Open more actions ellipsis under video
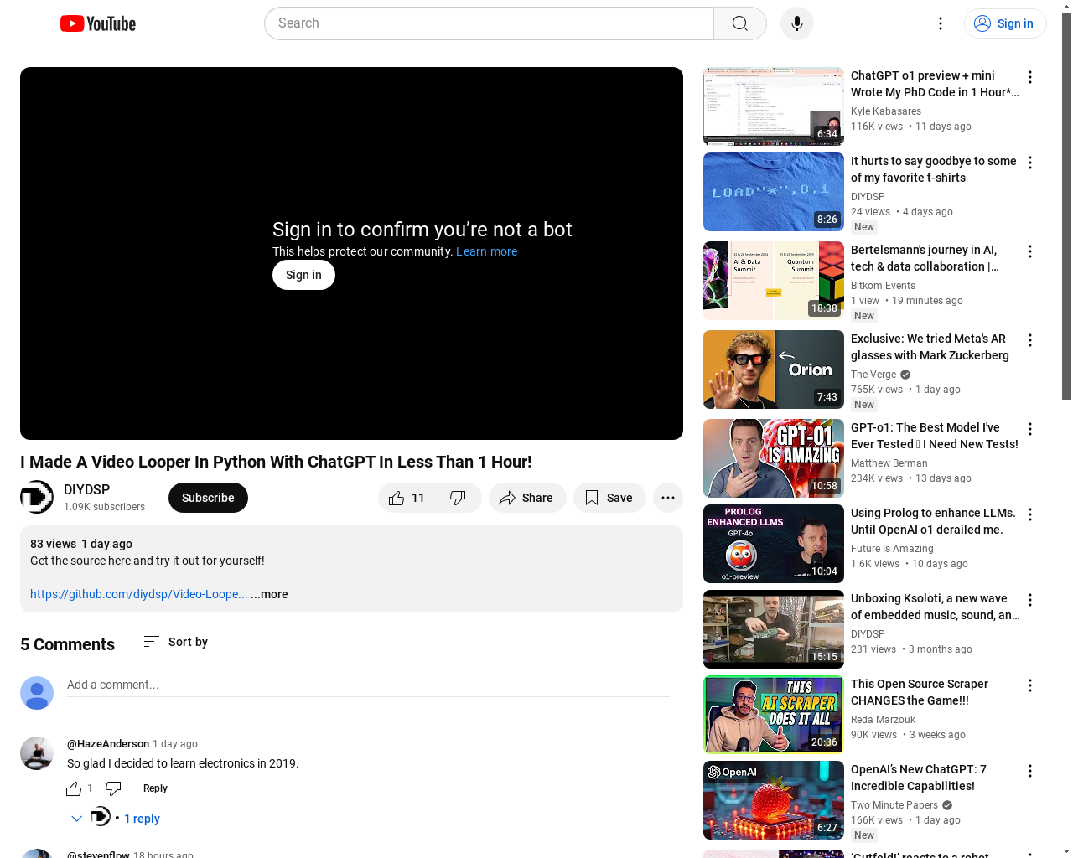Screen dimensions: 1073x858 (x=668, y=498)
